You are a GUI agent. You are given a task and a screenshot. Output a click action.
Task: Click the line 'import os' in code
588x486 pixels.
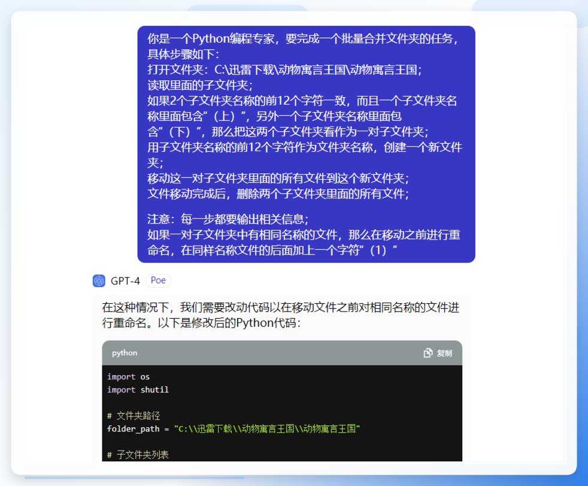(128, 377)
